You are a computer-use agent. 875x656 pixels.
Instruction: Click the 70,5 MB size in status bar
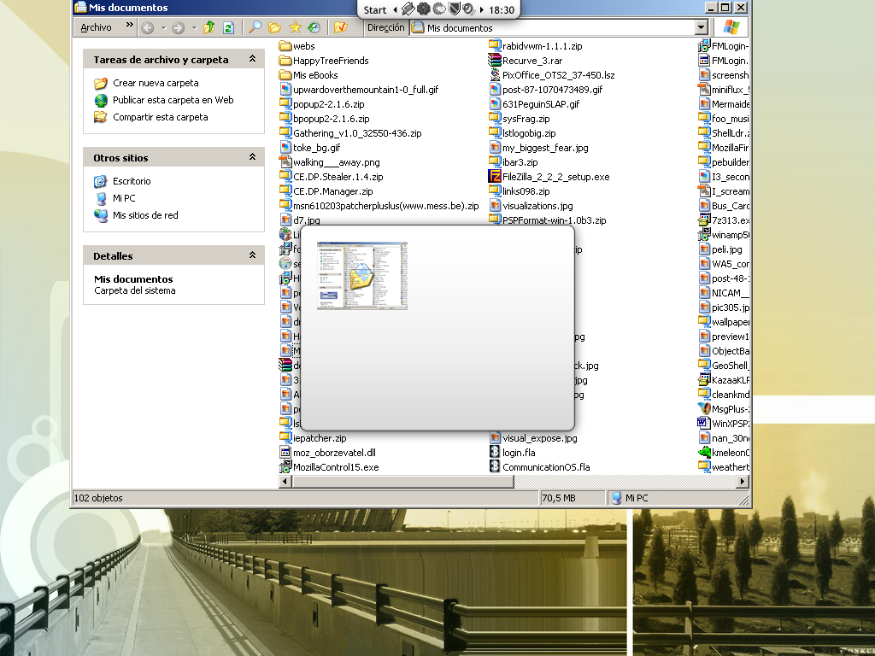pyautogui.click(x=559, y=498)
